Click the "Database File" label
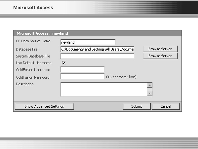 pyautogui.click(x=27, y=49)
